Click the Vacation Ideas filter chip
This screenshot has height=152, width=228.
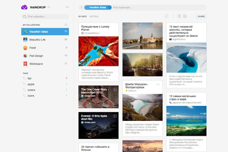[98, 7]
